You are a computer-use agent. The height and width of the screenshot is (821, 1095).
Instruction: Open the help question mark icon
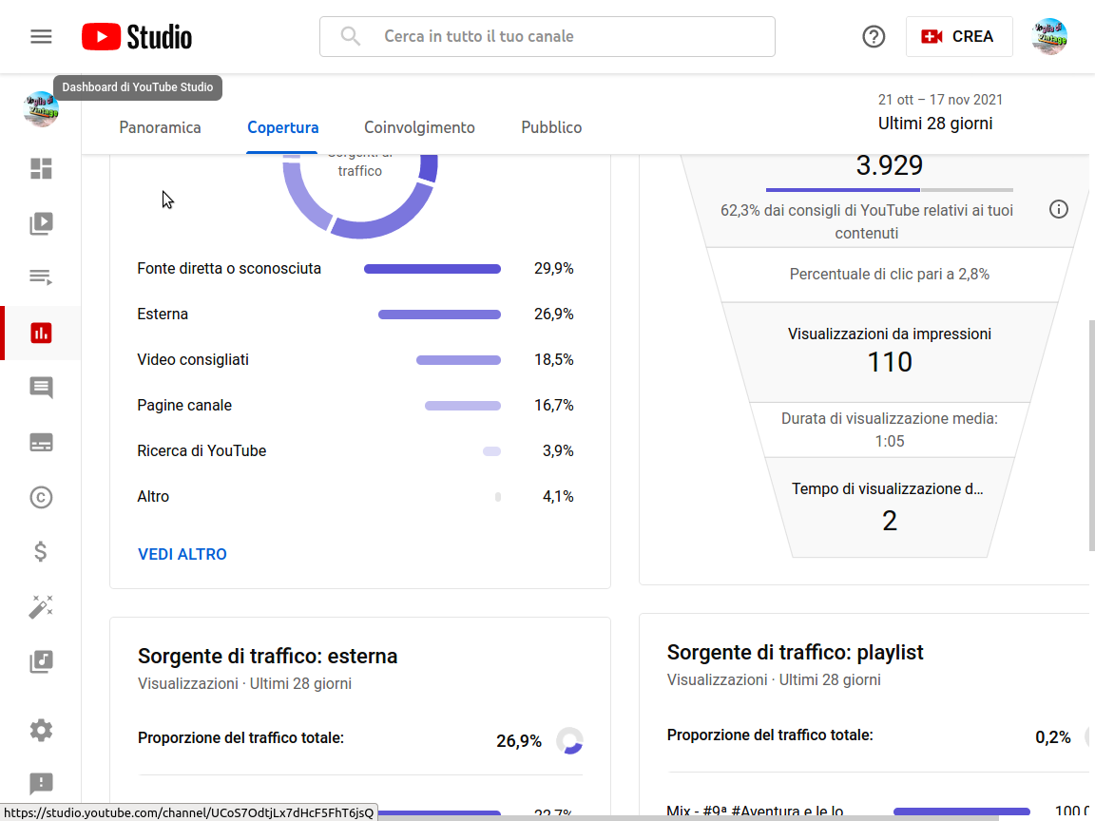pyautogui.click(x=874, y=36)
